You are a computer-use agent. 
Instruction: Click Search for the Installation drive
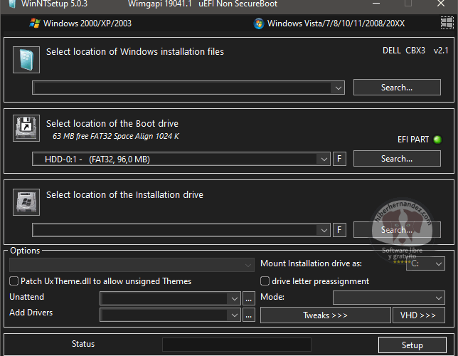pyautogui.click(x=397, y=230)
